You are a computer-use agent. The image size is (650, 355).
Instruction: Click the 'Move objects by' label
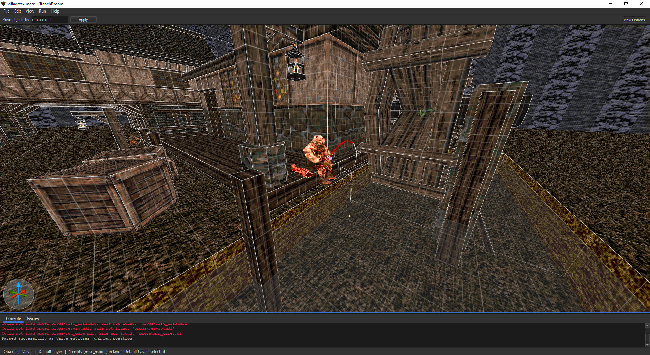pos(16,20)
